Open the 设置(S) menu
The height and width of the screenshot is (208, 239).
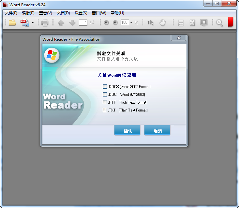(x=81, y=13)
